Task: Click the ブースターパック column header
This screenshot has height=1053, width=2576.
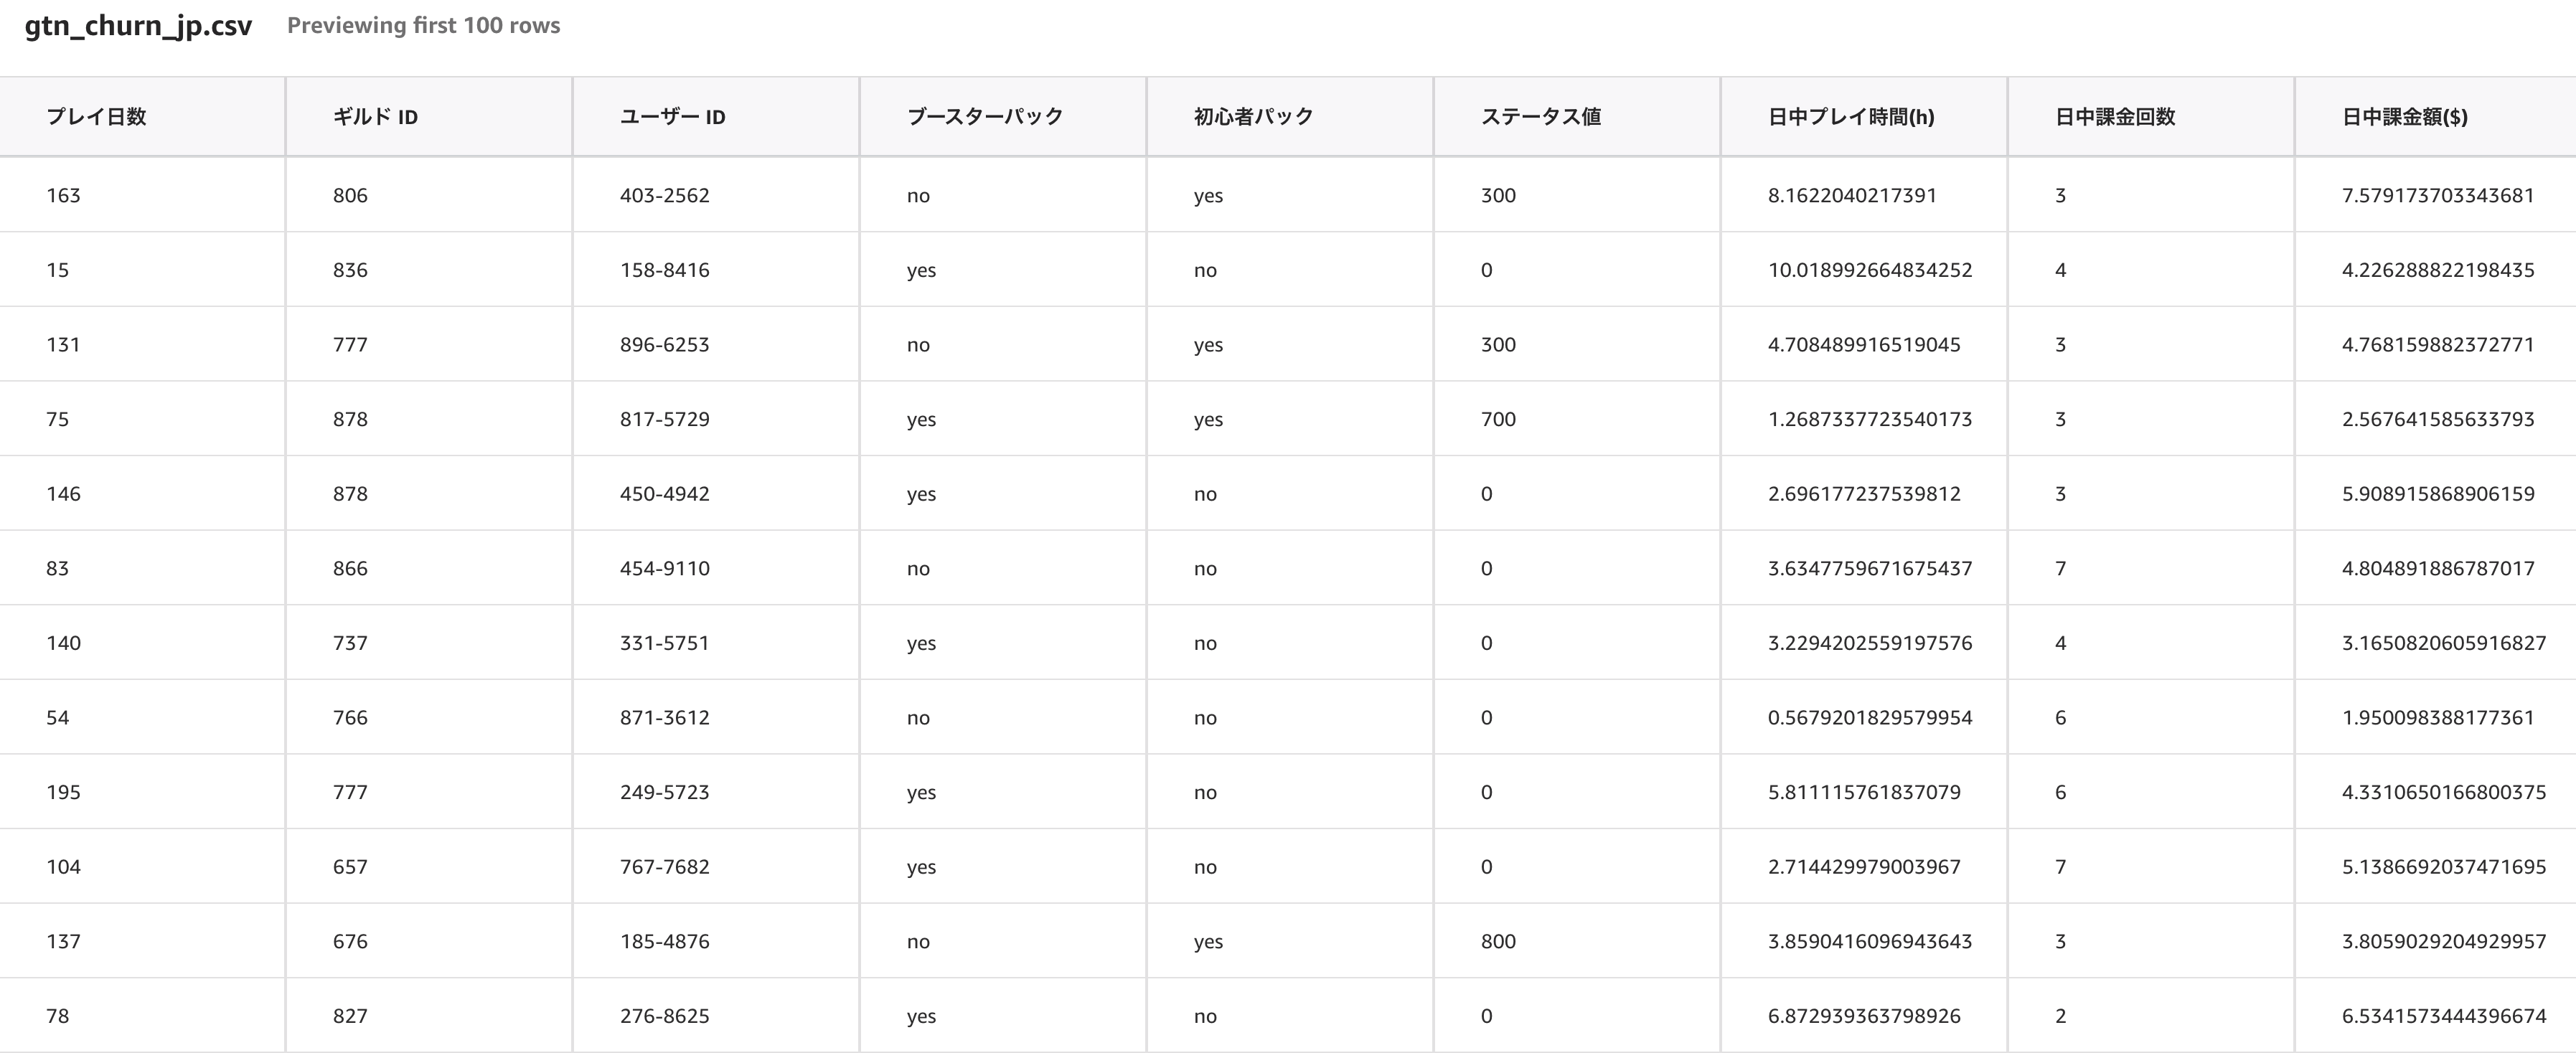Action: click(x=984, y=117)
